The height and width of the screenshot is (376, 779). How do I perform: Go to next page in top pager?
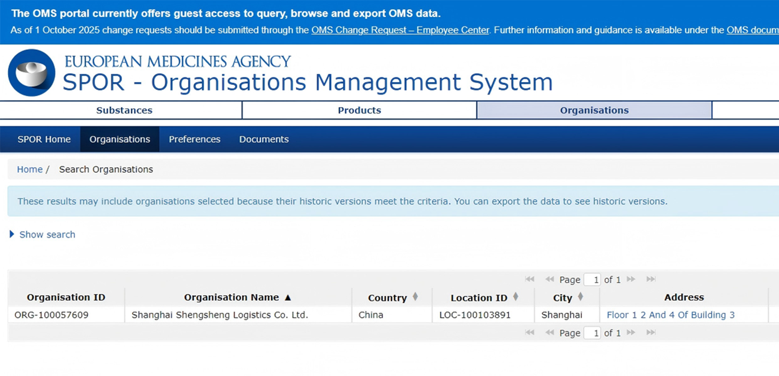point(631,279)
